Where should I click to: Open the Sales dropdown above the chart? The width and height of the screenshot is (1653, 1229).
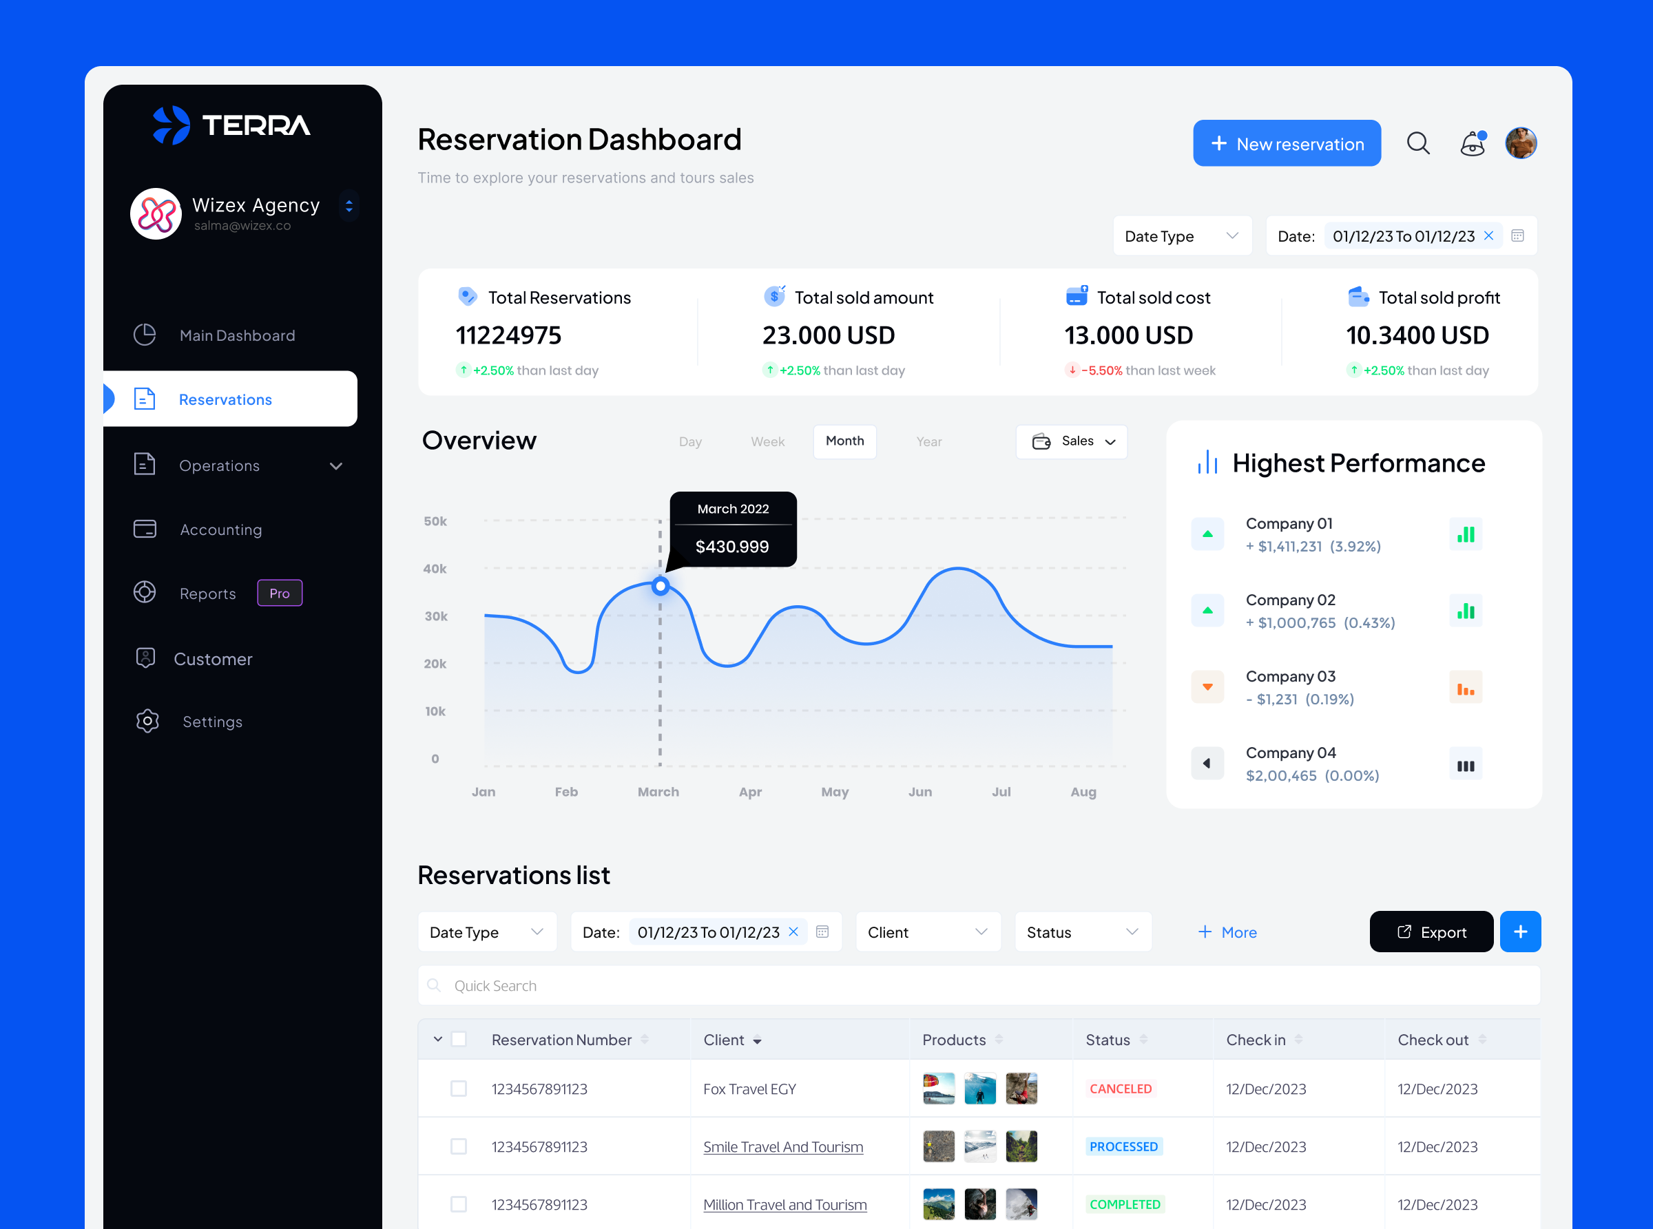(1072, 441)
